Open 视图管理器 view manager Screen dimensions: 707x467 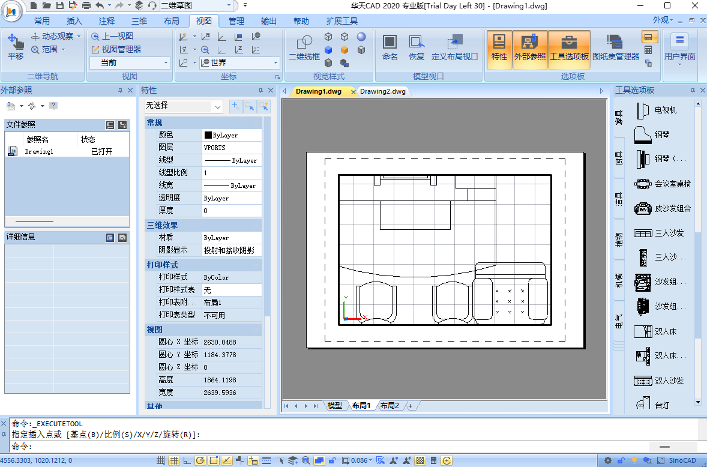(x=116, y=50)
